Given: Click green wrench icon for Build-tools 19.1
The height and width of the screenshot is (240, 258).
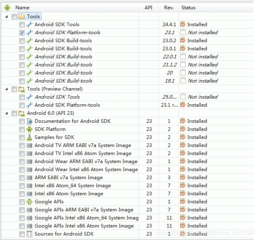Looking at the screenshot, I should pos(29,81).
